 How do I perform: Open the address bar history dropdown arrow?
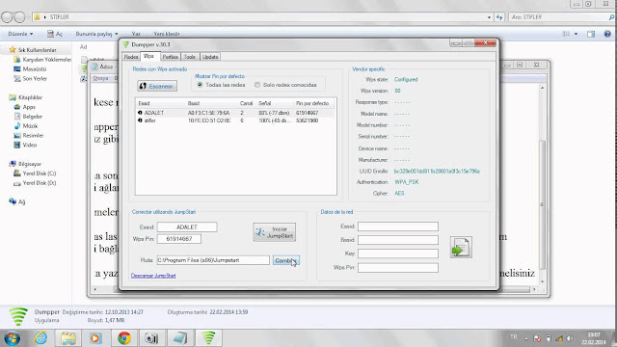coord(489,17)
